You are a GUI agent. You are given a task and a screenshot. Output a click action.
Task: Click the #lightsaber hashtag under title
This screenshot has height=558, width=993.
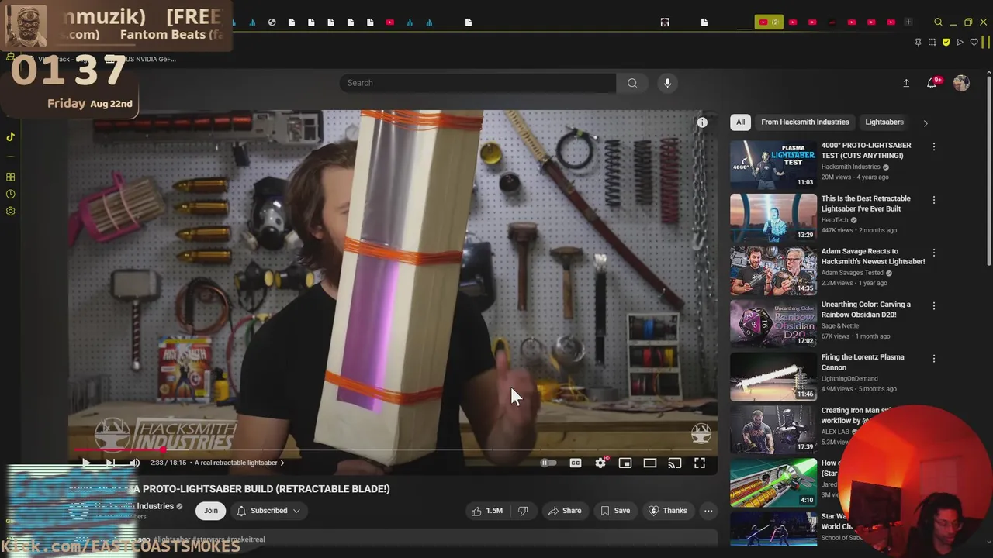point(171,539)
